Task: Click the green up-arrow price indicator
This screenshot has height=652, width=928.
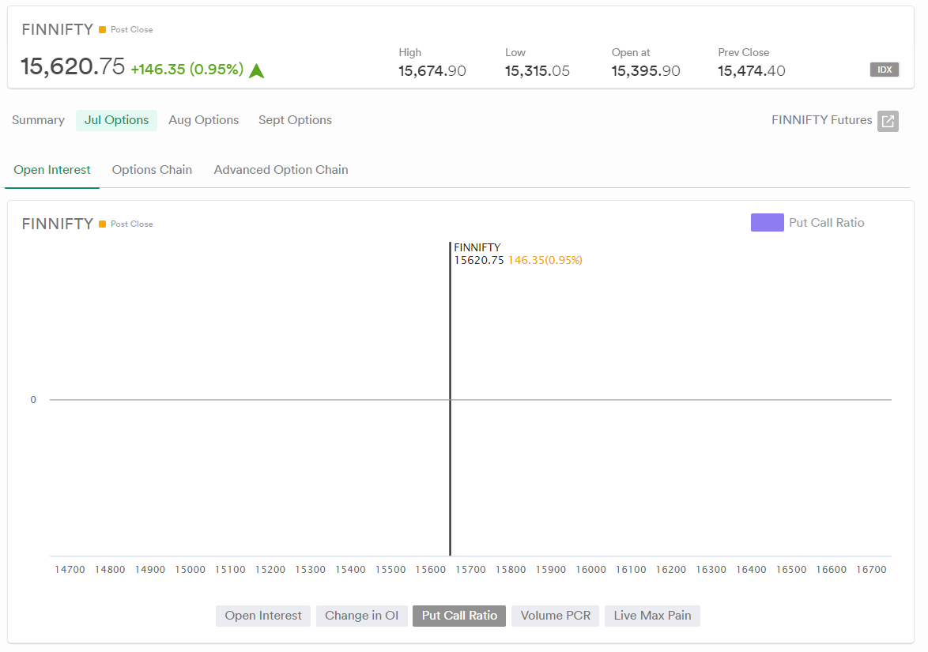Action: pos(256,71)
